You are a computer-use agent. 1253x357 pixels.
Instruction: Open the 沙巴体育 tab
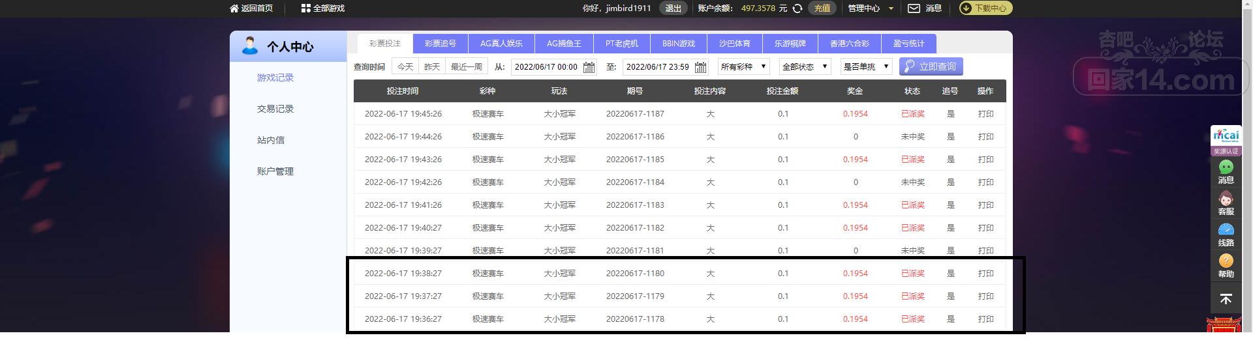pos(735,44)
